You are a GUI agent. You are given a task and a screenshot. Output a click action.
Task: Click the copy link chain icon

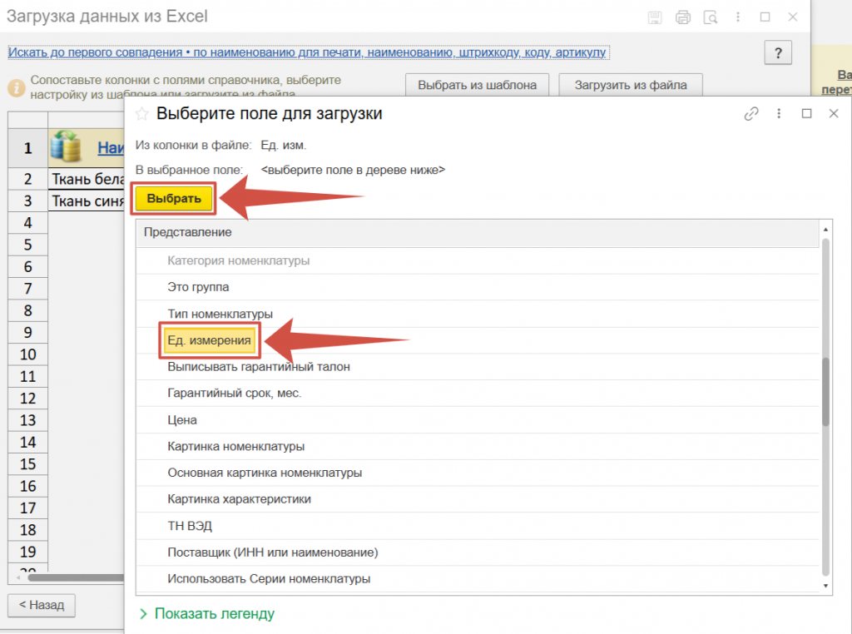751,114
